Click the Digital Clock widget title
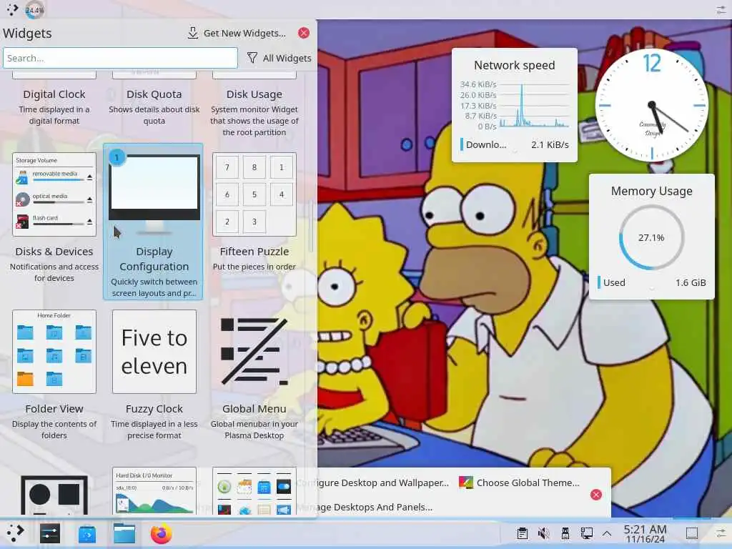 [54, 94]
